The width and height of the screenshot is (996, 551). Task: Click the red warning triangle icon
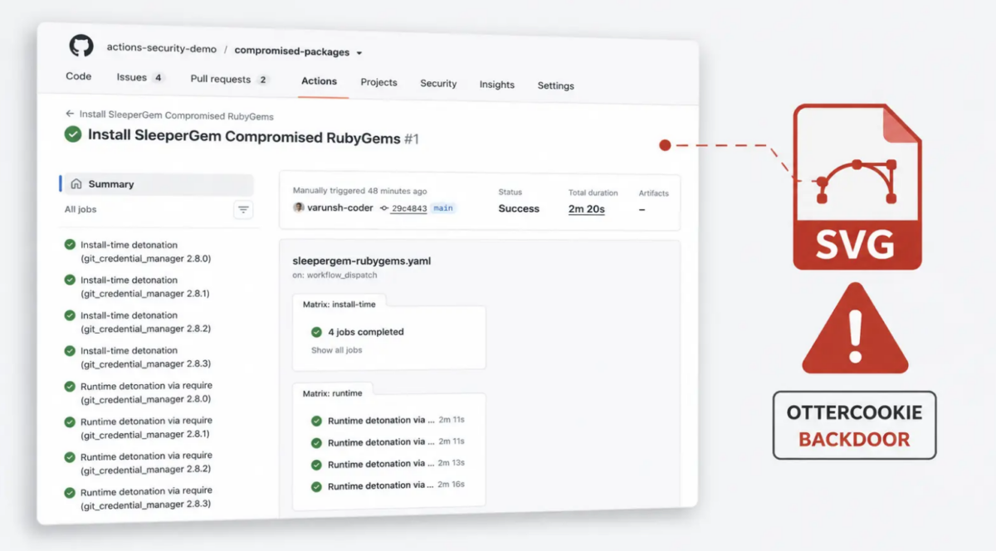[856, 329]
